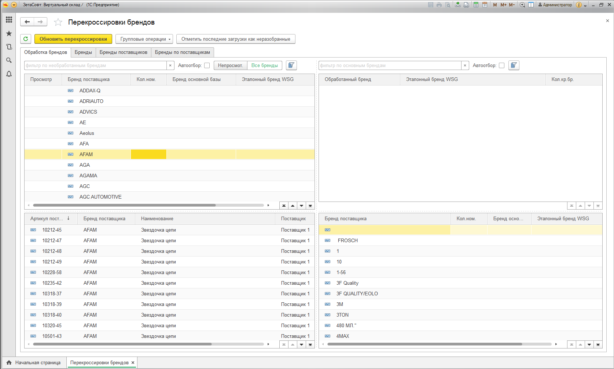
Task: Click the 1C main menu dropdown icon
Action: 14,5
